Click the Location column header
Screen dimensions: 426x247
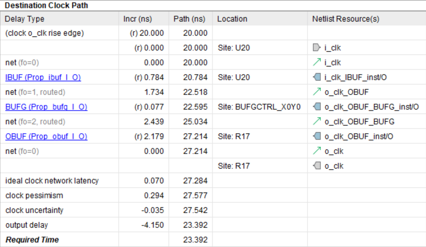232,19
